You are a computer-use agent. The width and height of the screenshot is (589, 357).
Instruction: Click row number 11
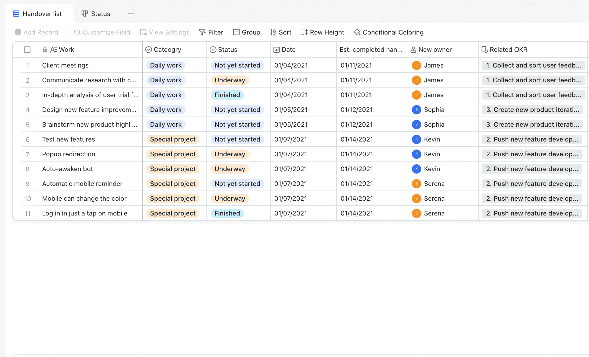[x=28, y=213]
